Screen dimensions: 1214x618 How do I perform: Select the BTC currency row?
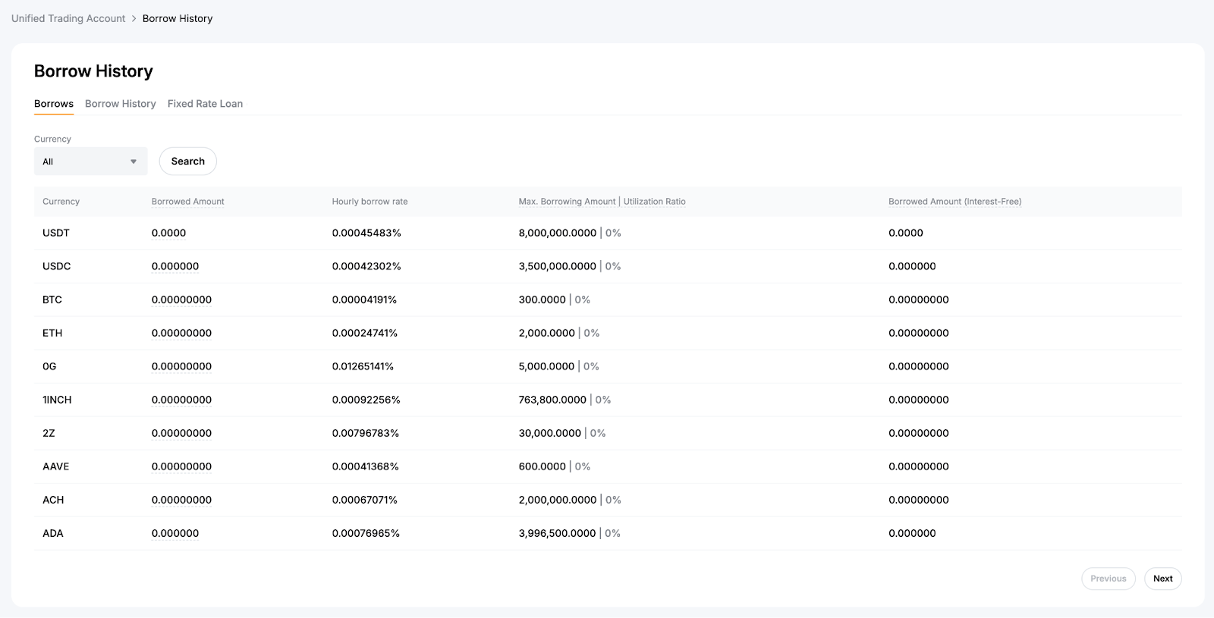coord(52,300)
